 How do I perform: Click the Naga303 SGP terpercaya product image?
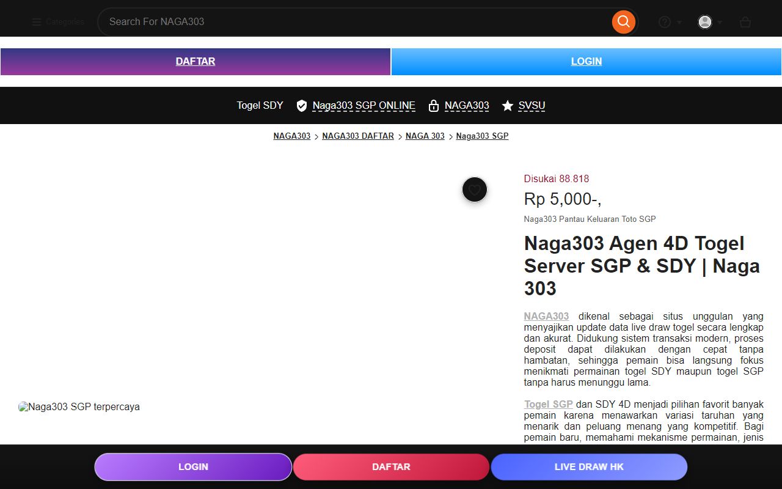[x=79, y=407]
